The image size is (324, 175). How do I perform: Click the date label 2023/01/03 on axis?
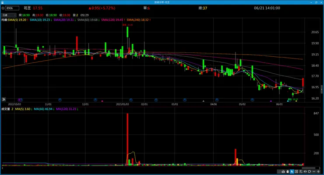(x=122, y=104)
